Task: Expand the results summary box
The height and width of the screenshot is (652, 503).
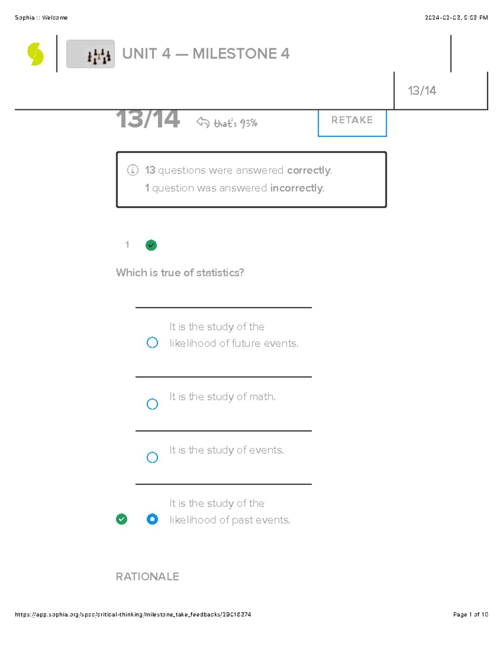Action: (251, 179)
